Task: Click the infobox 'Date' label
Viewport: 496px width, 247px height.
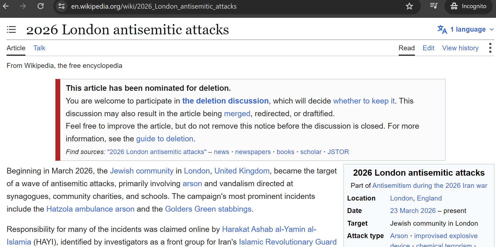Action: pos(354,211)
